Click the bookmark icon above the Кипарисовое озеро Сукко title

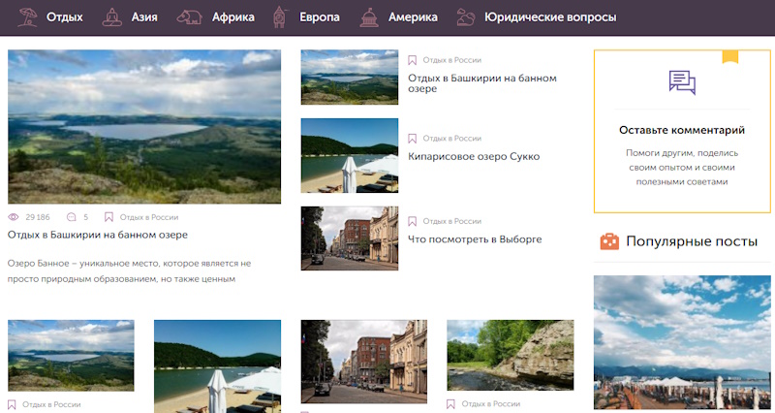[x=413, y=139]
